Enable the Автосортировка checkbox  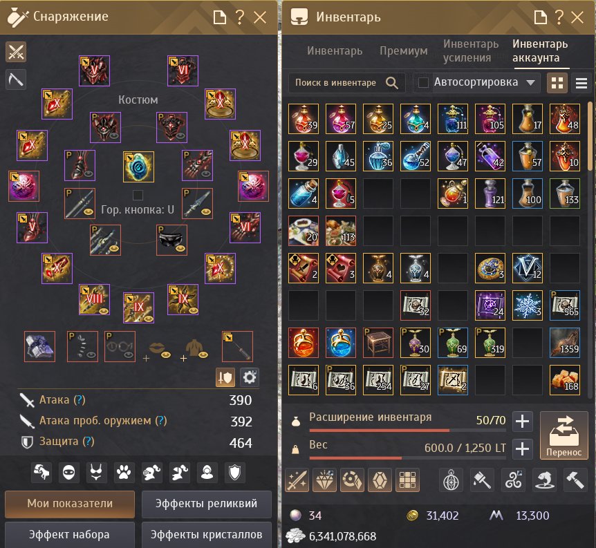coord(422,82)
